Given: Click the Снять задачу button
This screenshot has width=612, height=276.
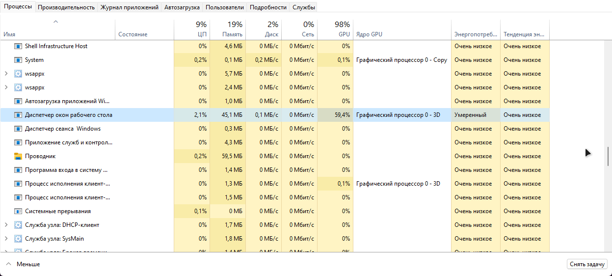Looking at the screenshot, I should pos(587,264).
